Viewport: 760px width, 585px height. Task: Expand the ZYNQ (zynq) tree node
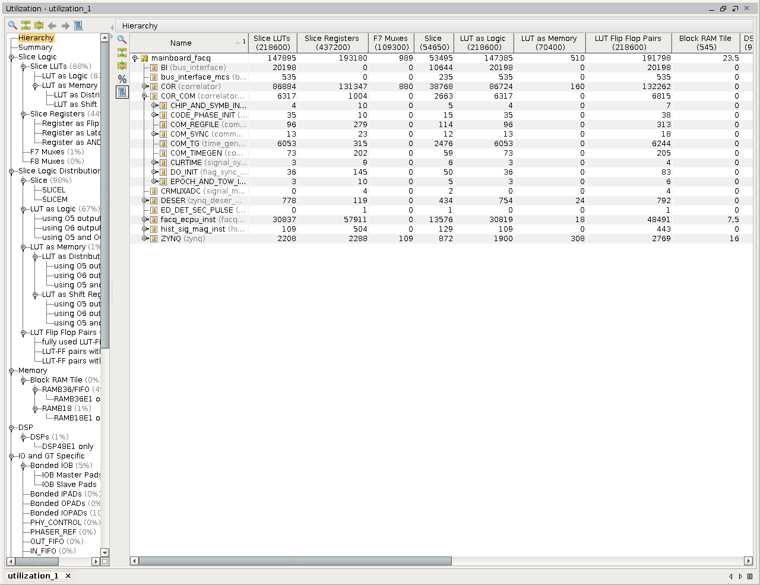[144, 239]
